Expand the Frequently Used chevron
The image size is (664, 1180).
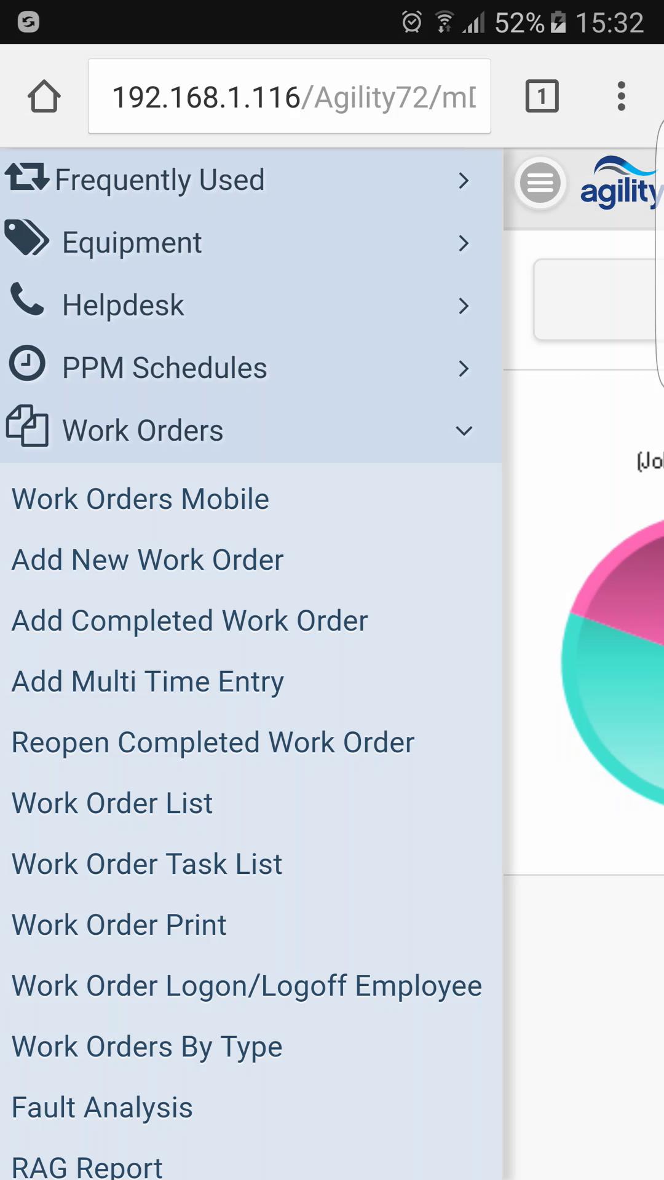pos(464,181)
